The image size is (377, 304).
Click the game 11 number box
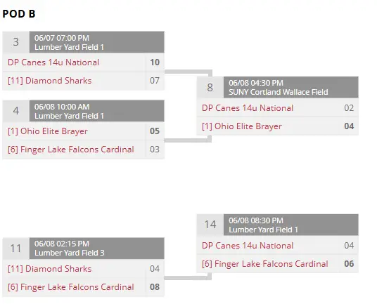16,249
